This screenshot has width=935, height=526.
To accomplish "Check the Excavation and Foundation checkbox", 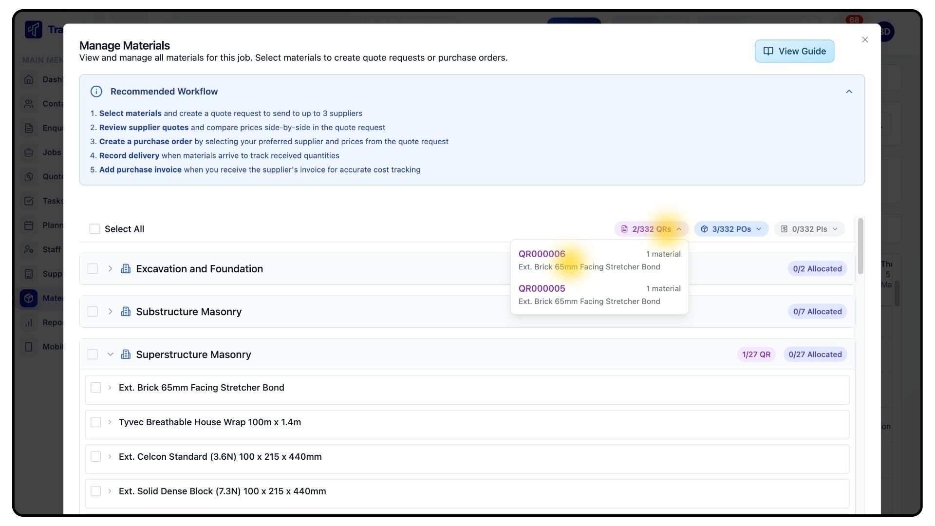I will coord(93,269).
